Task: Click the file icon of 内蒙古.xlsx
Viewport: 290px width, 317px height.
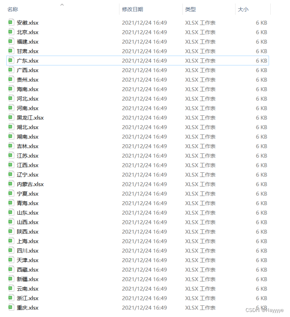Action: click(x=11, y=184)
